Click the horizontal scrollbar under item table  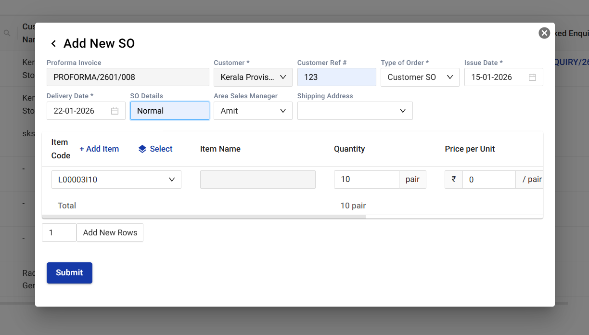pos(204,217)
